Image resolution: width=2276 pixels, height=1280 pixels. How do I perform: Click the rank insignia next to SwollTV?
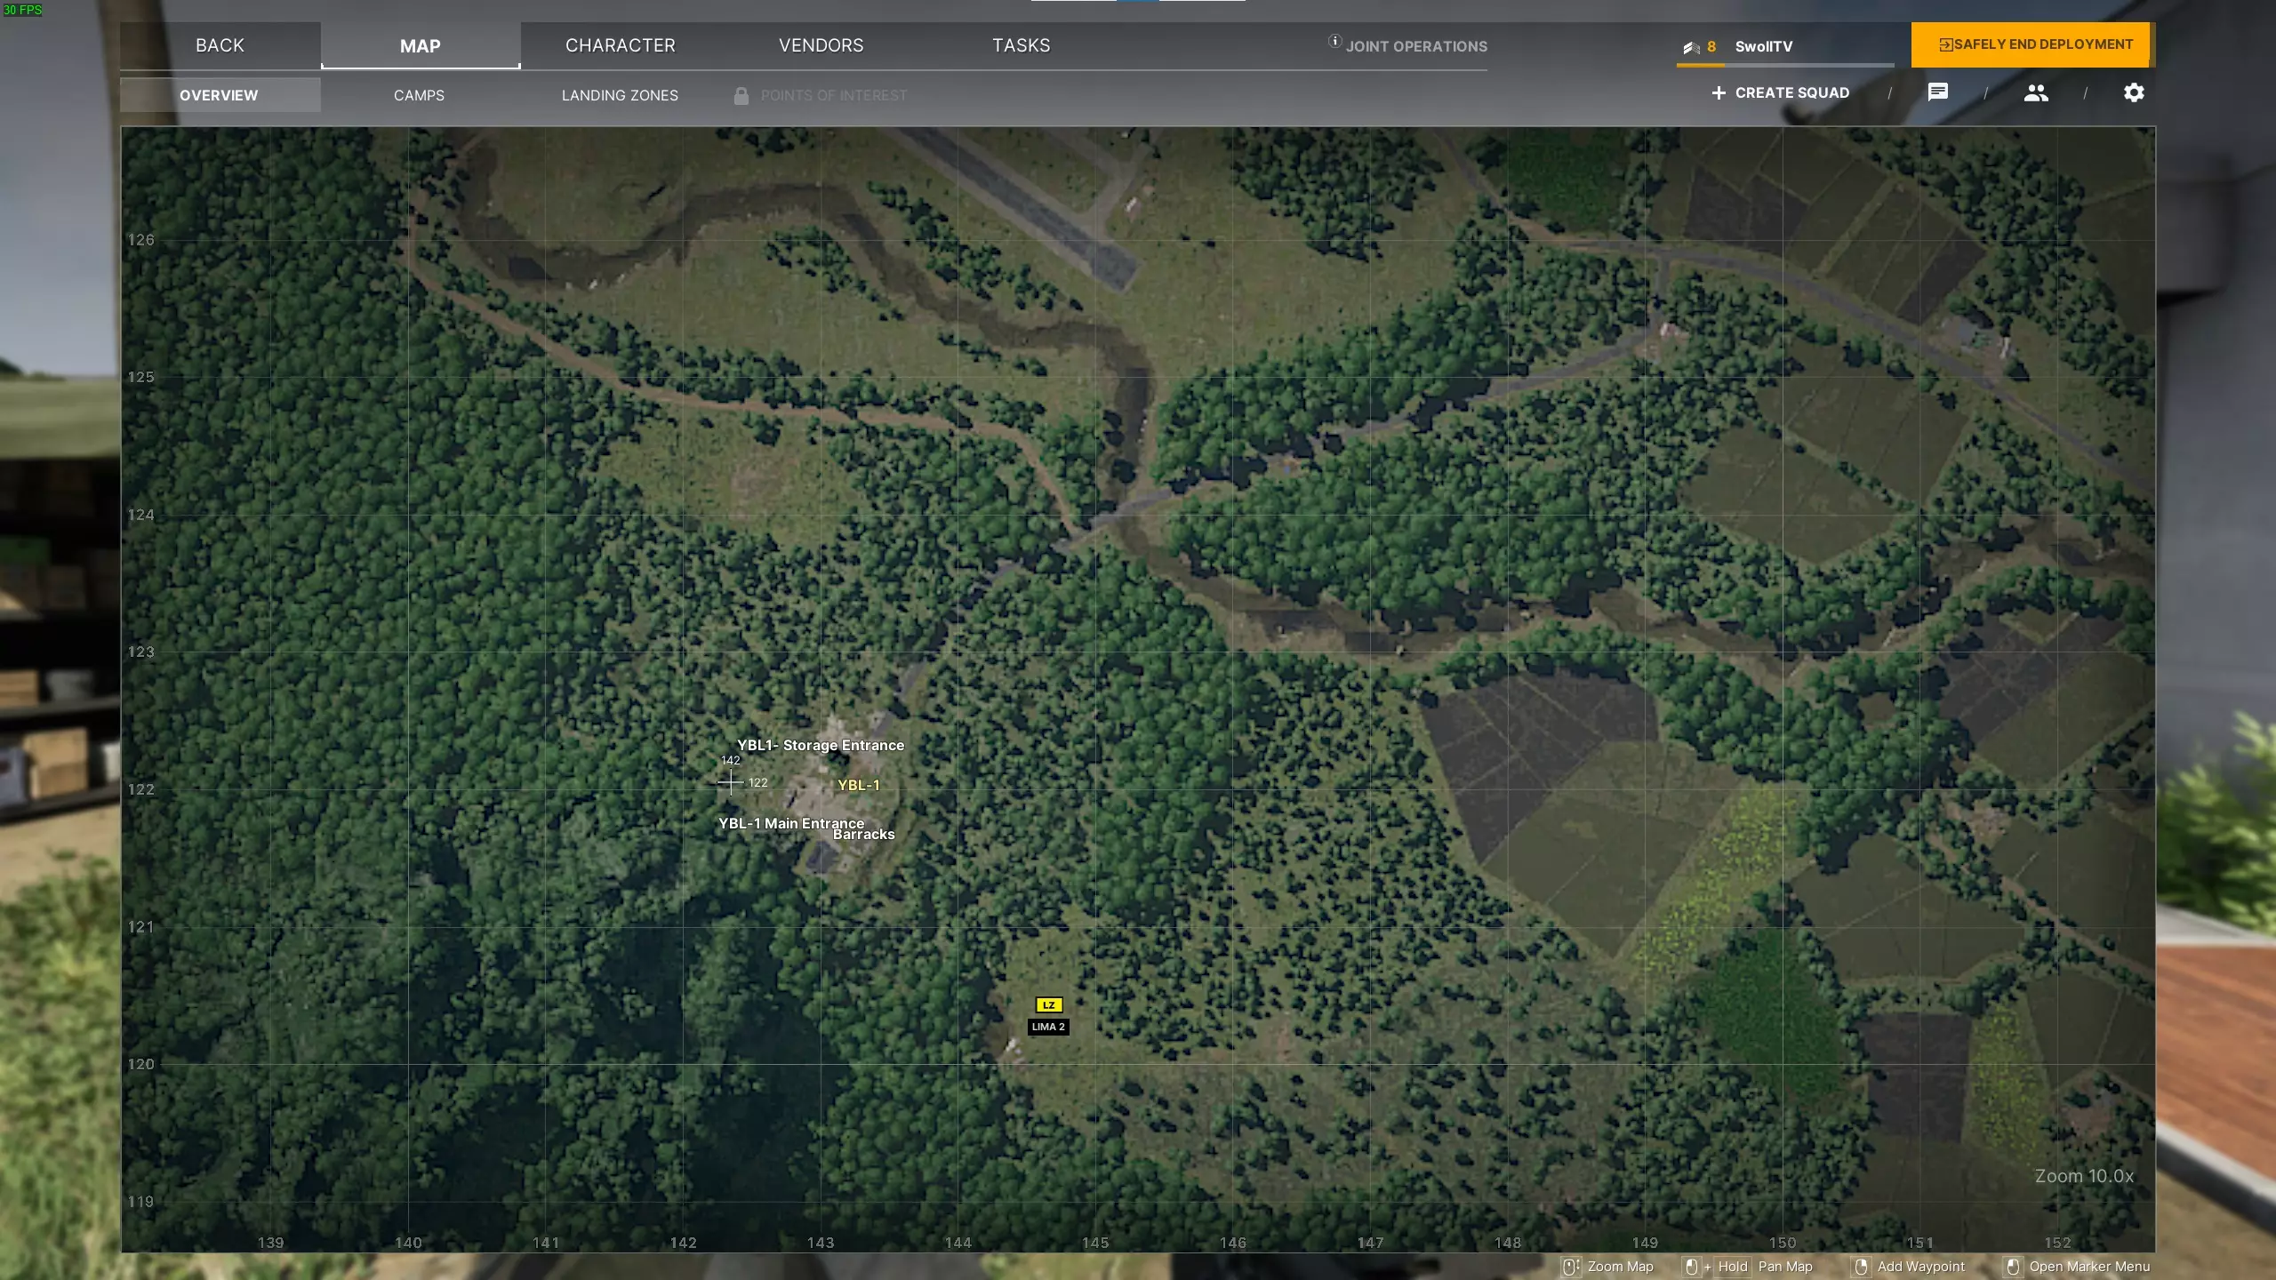tap(1691, 47)
